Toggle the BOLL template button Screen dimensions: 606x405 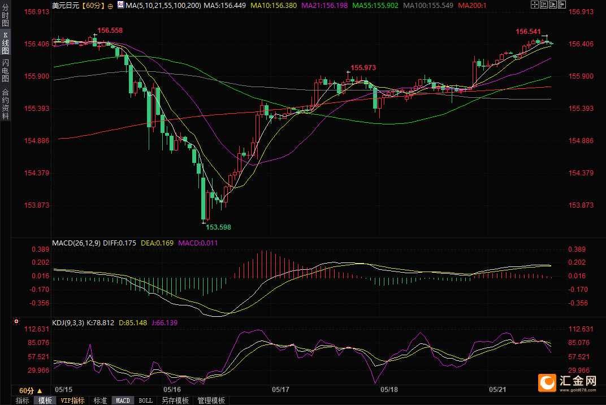tap(145, 400)
